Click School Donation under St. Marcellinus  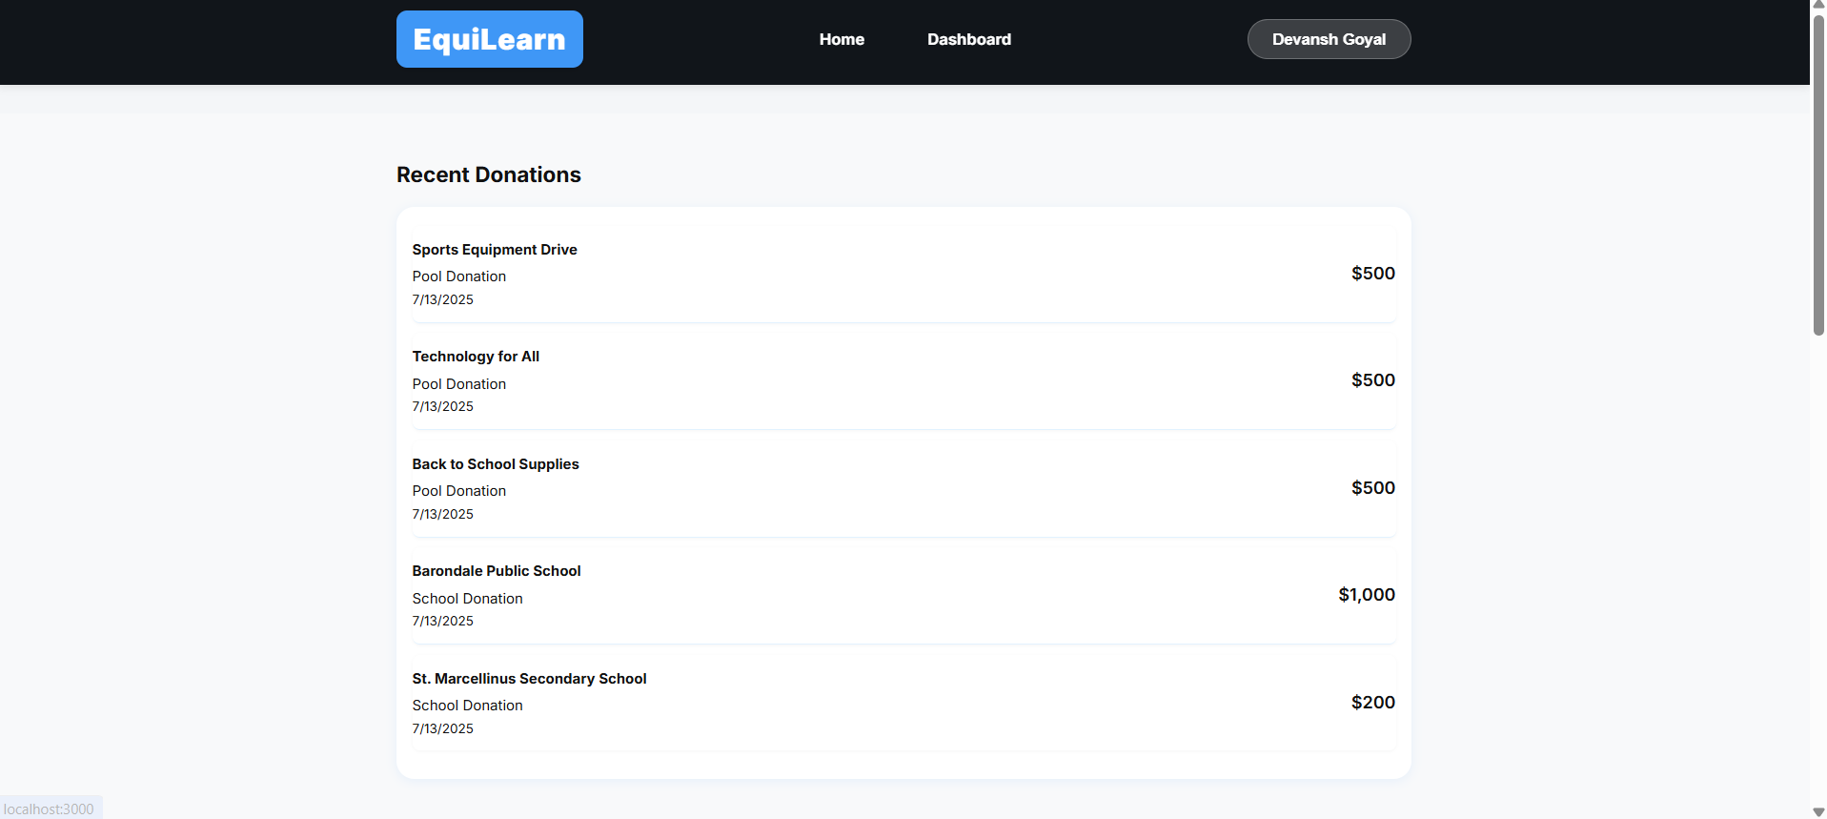point(467,705)
